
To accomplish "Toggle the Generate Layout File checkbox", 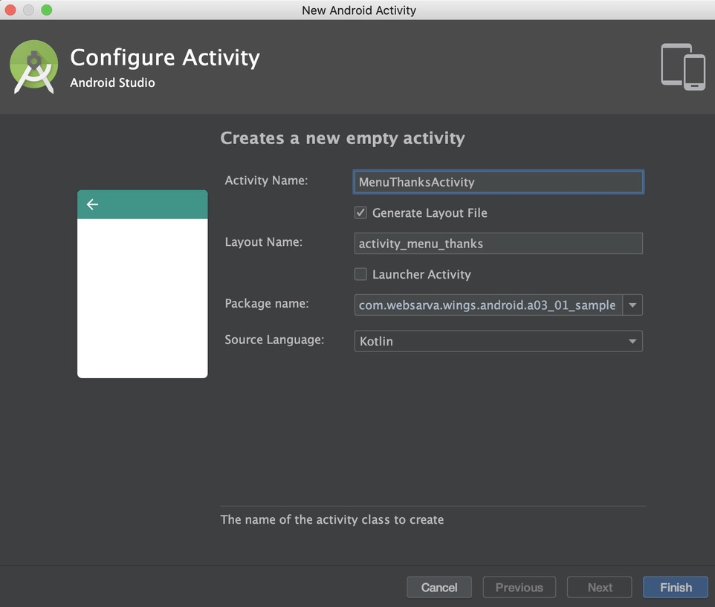I will [360, 212].
